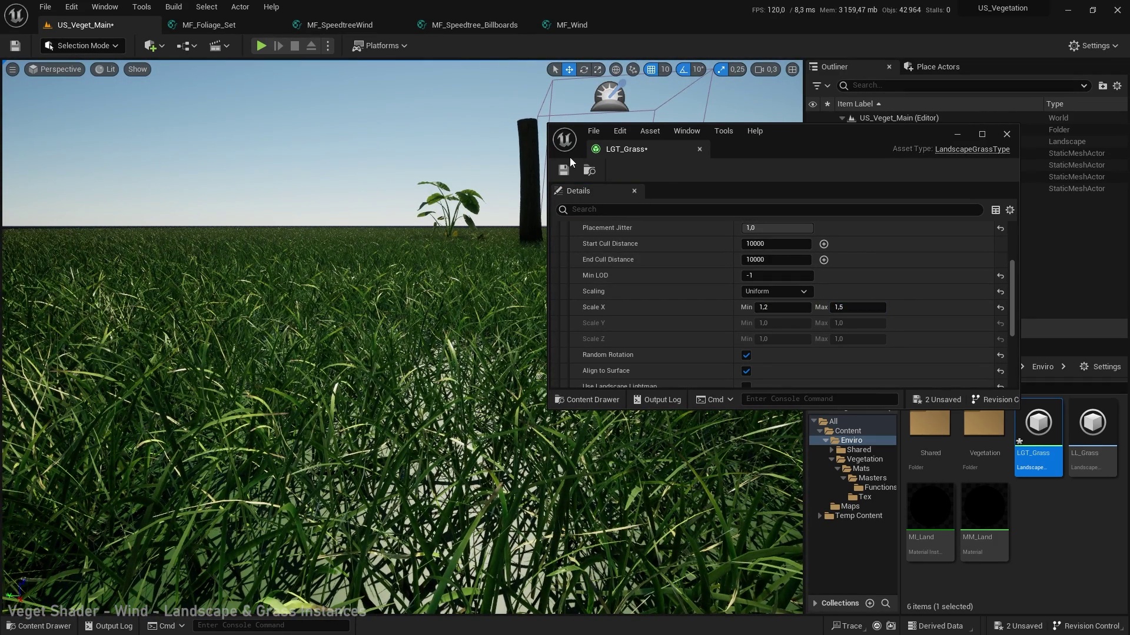
Task: Toggle Outliner visibility eye column
Action: pyautogui.click(x=813, y=104)
